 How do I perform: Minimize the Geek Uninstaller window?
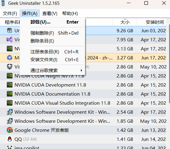click(129, 3)
